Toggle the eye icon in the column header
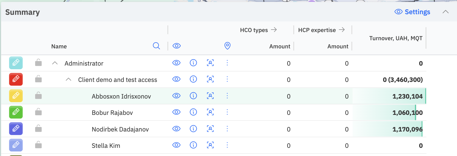457x156 pixels. [176, 46]
